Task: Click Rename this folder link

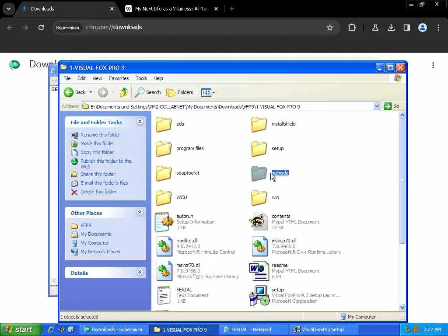Action: tap(100, 135)
